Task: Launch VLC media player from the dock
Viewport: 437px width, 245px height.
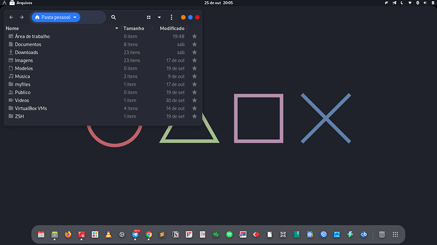Action: [108, 235]
